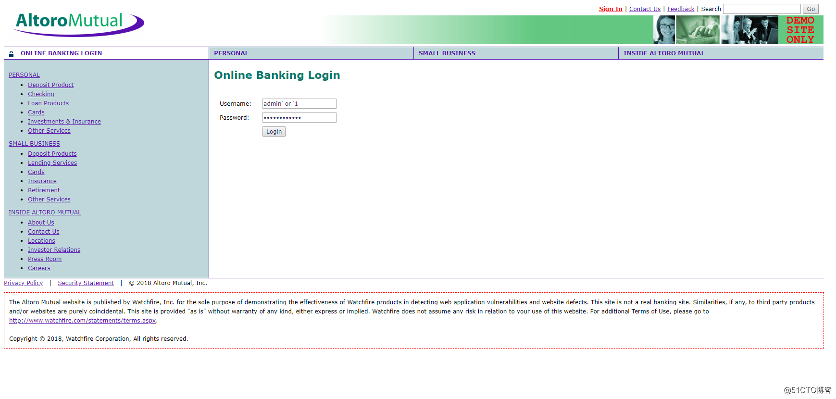Image resolution: width=836 pixels, height=399 pixels.
Task: Open Other Services under Small Business
Action: click(x=49, y=199)
